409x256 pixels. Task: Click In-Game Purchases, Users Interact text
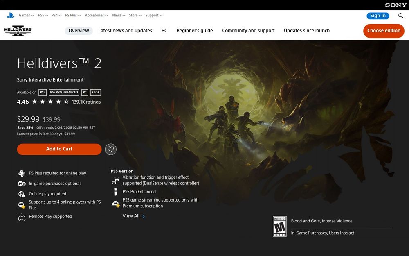tap(323, 233)
